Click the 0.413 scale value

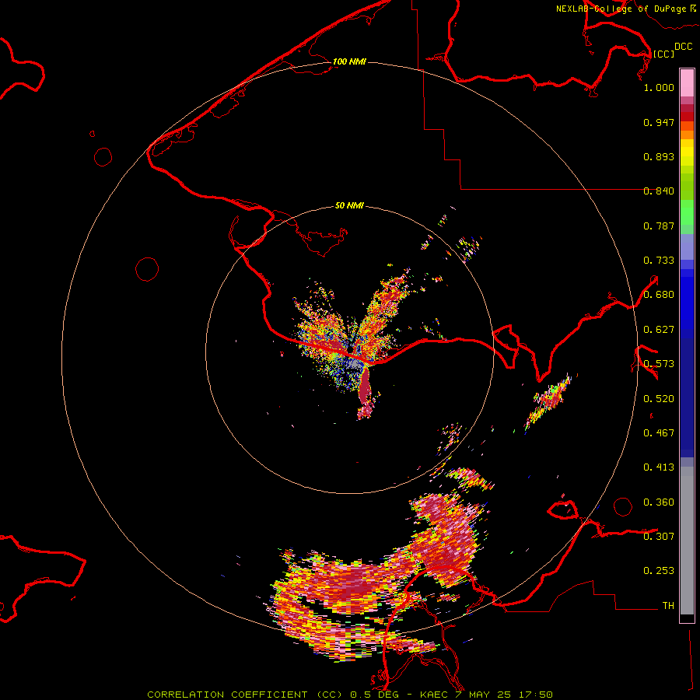pyautogui.click(x=659, y=467)
